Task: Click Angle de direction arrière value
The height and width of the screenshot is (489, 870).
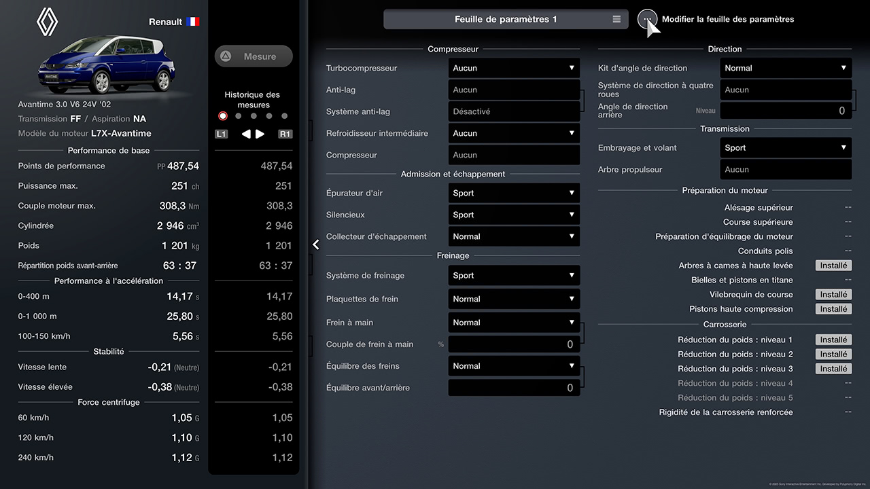Action: tap(786, 111)
